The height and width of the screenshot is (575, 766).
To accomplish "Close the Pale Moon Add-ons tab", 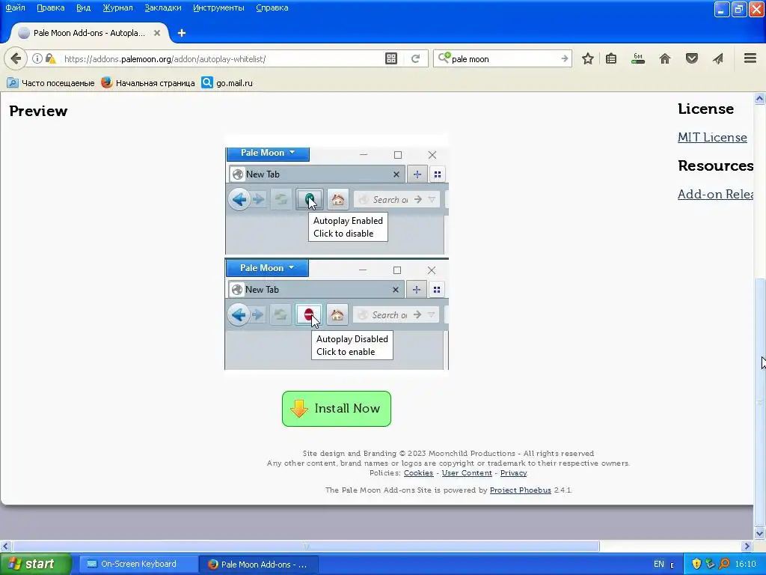I will point(157,33).
